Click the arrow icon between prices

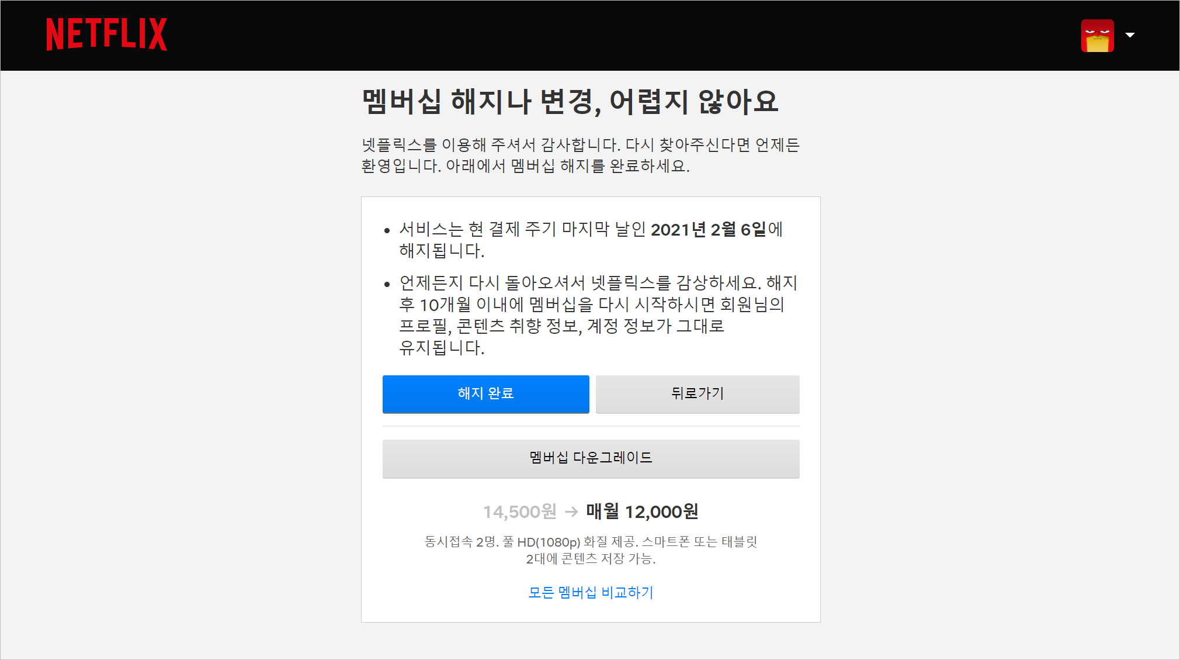click(571, 512)
